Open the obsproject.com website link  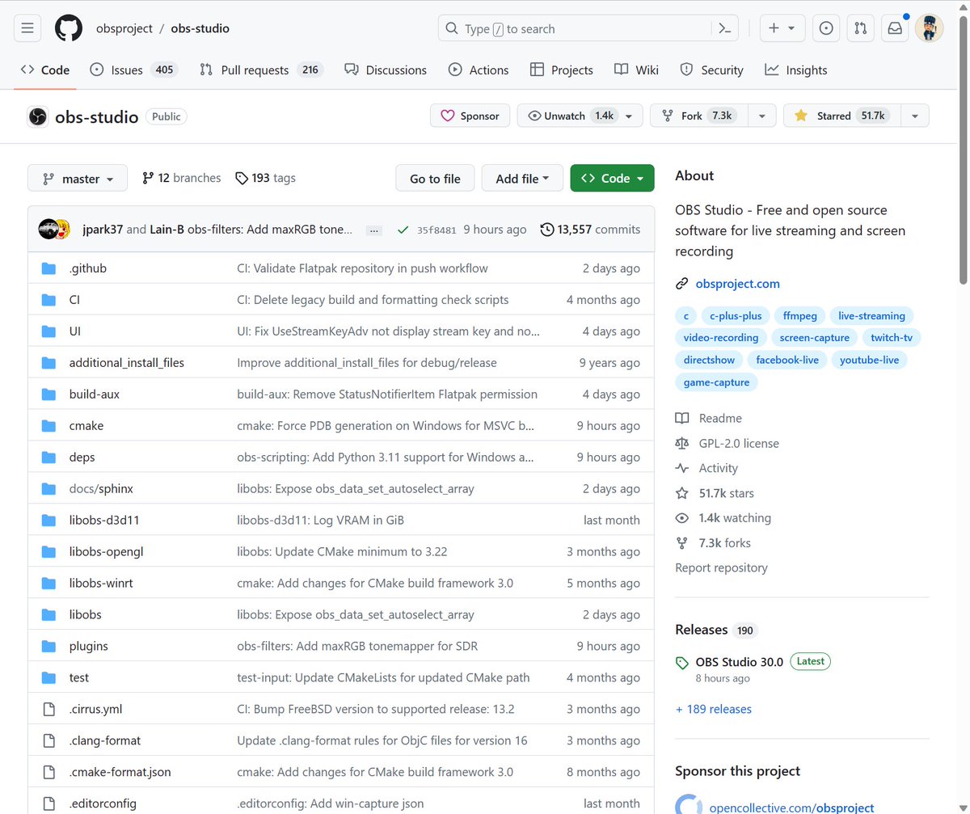(x=738, y=284)
